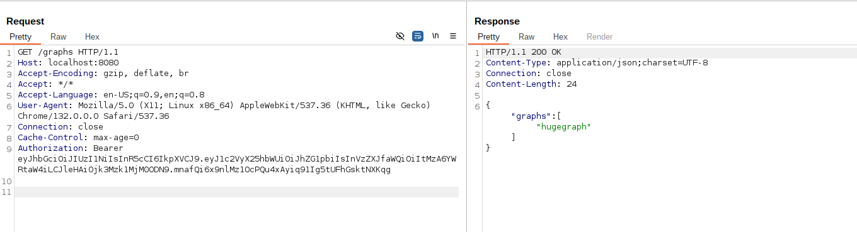Select the Request Pretty tab
Viewport: 857px width, 232px height.
point(21,36)
